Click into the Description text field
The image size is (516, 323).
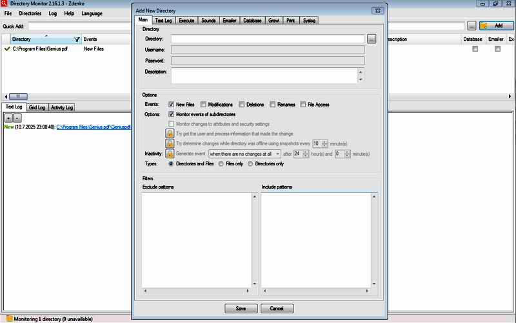tap(261, 76)
